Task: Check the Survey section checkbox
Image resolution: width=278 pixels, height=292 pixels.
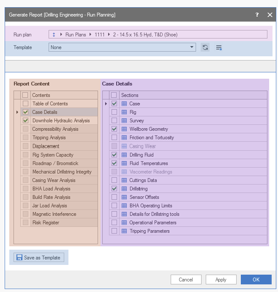Action: click(114, 121)
